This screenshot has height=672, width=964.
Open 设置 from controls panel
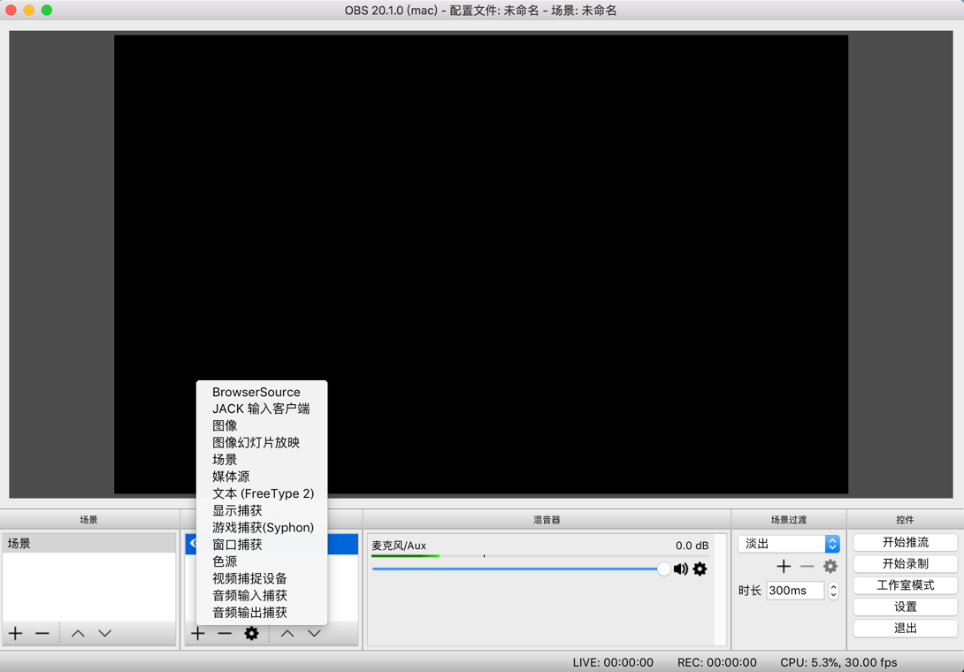(x=905, y=607)
